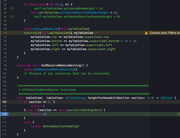
Task: Open the 'Closure took 716ms' warning message
Action: point(165,33)
